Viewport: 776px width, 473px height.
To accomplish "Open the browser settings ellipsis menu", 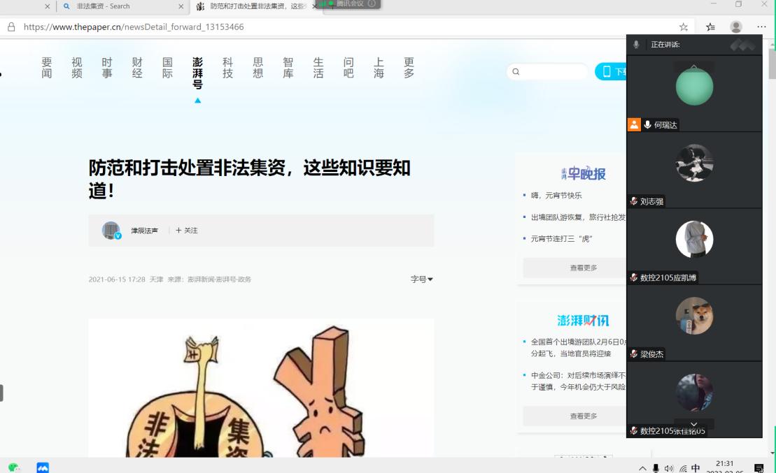I will [x=761, y=27].
